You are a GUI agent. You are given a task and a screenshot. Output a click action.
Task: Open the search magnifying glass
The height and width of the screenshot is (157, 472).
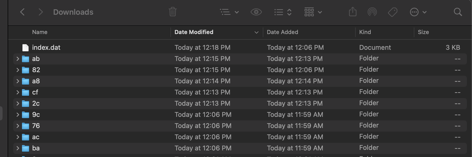coord(458,12)
